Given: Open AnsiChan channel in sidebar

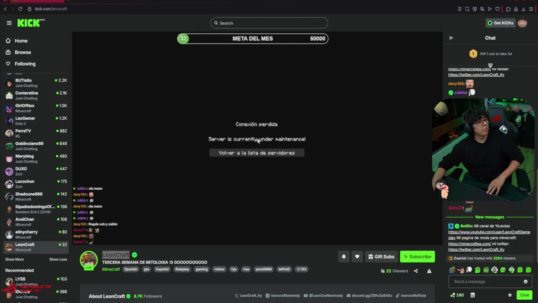Looking at the screenshot, I should (36, 221).
